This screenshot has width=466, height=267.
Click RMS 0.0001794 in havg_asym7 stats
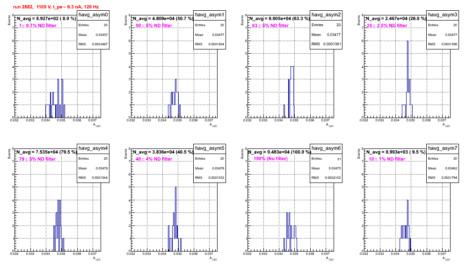[x=443, y=178]
